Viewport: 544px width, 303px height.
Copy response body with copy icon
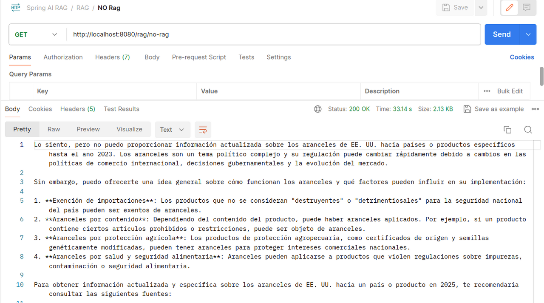[507, 130]
